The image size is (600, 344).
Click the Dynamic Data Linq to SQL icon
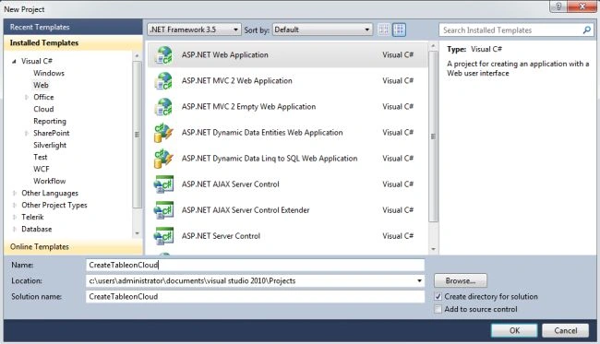coord(163,159)
